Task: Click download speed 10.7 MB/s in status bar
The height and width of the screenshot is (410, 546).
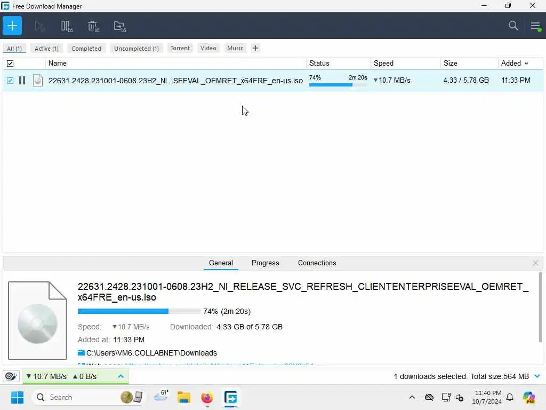Action: pos(46,376)
